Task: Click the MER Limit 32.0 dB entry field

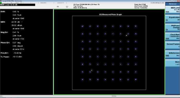Action: point(17,5)
